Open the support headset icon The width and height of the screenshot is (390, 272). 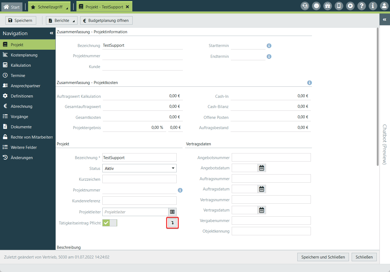click(x=305, y=6)
